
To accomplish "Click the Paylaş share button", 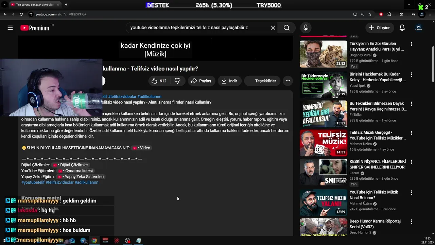I will 201,81.
